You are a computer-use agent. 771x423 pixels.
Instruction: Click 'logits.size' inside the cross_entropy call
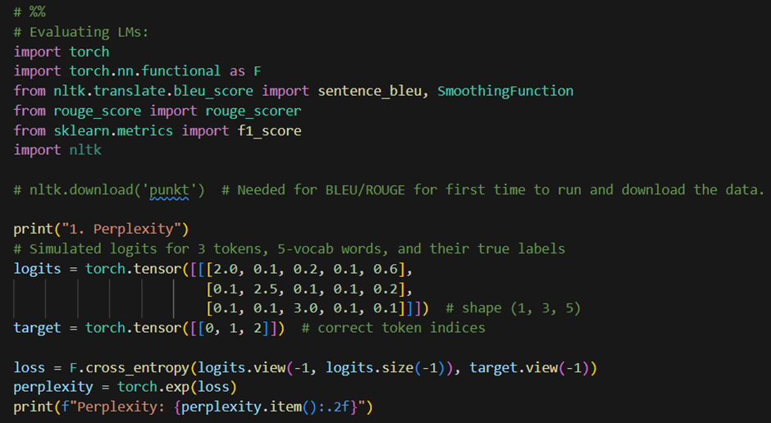point(369,367)
